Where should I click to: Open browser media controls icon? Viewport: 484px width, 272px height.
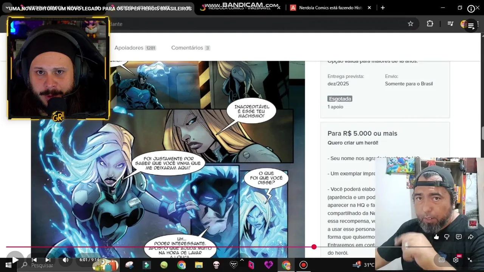pos(450,24)
